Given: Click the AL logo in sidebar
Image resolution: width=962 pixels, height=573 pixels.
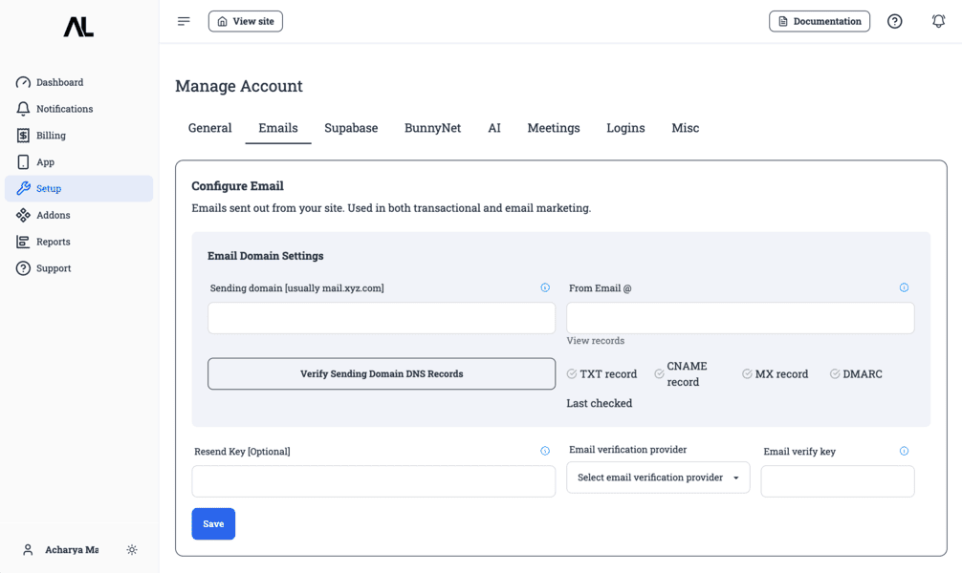Looking at the screenshot, I should tap(78, 28).
